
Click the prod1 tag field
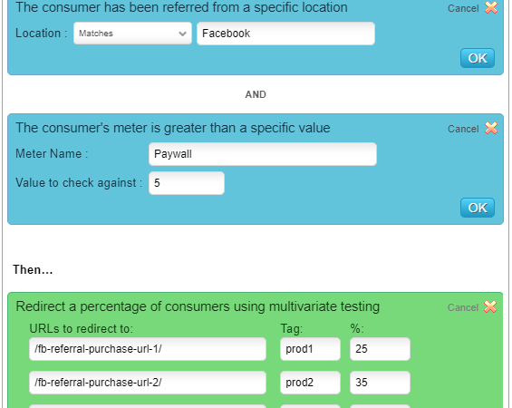coord(310,349)
